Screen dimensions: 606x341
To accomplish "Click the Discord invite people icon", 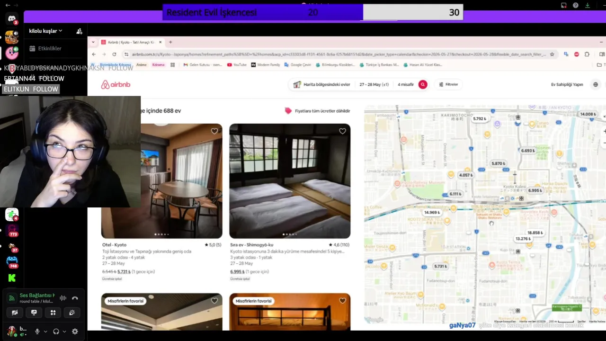I will pyautogui.click(x=79, y=31).
